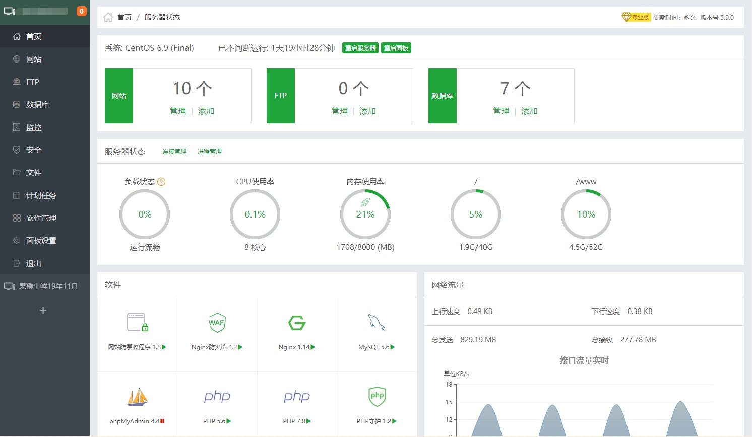Open 计划任务 scheduled tasks menu
The image size is (752, 437).
45,195
